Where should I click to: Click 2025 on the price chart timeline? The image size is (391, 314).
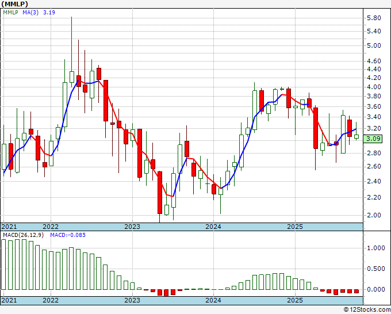click(x=295, y=227)
